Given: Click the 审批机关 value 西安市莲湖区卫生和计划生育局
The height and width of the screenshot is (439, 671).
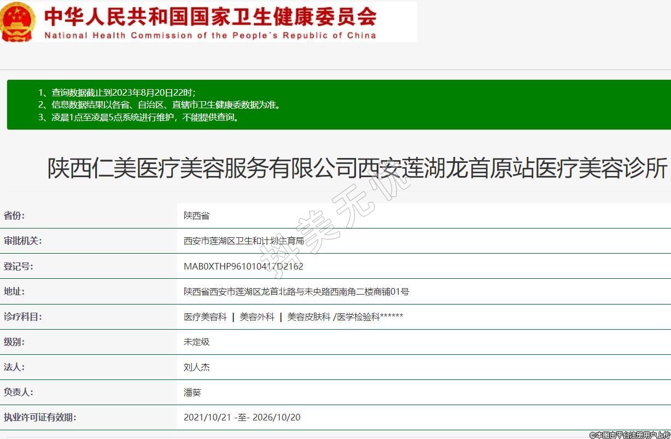Looking at the screenshot, I should coord(243,241).
